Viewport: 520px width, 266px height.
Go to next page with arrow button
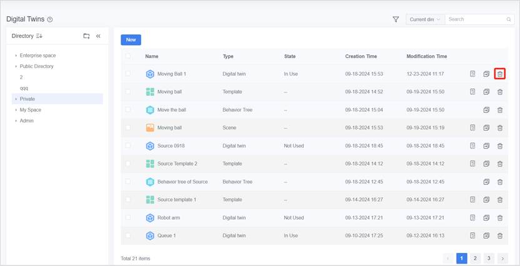point(502,258)
